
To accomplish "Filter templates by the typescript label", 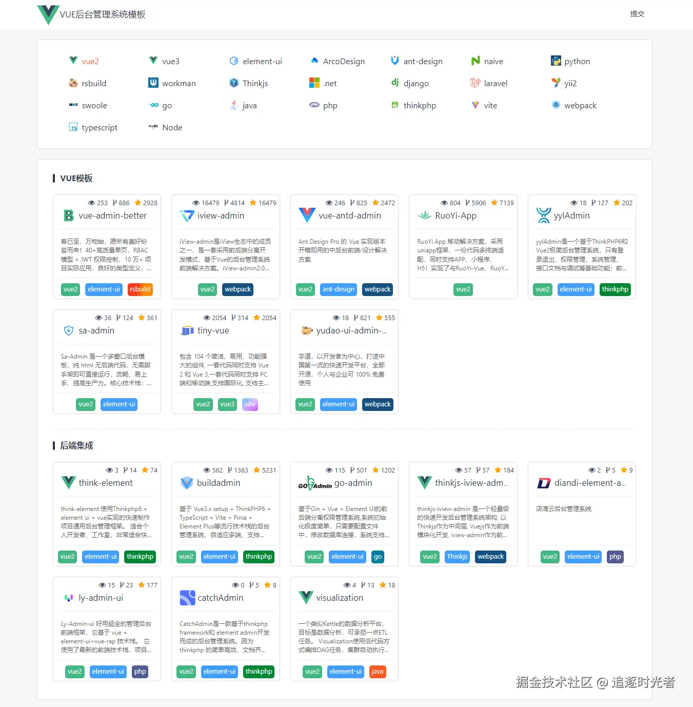I will click(x=100, y=127).
